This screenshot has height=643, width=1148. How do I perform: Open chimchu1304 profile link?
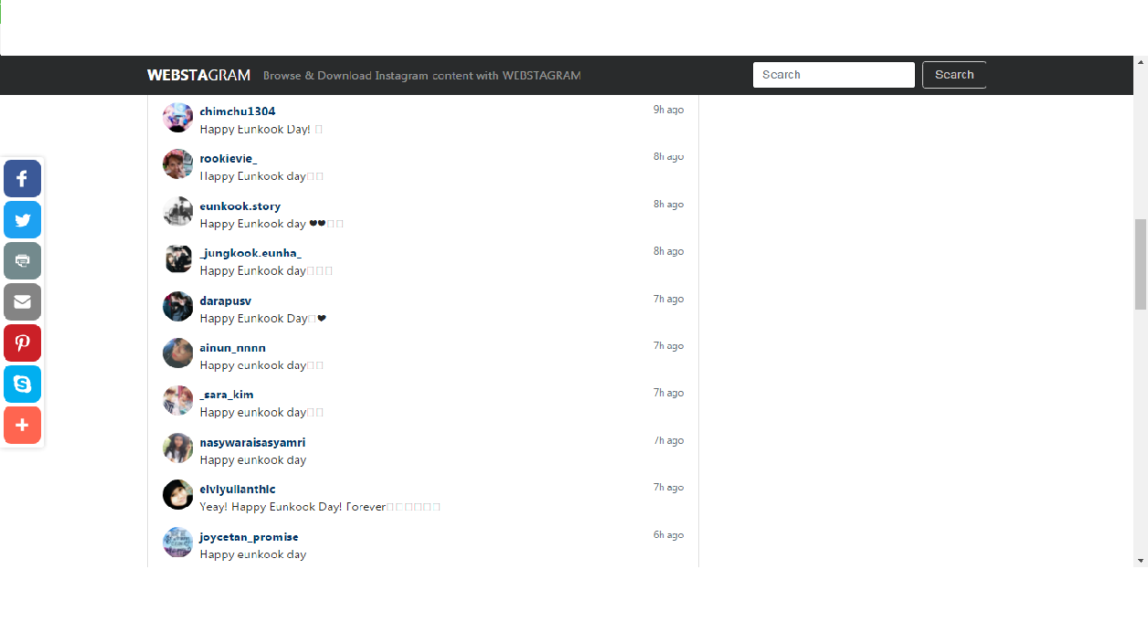[237, 111]
